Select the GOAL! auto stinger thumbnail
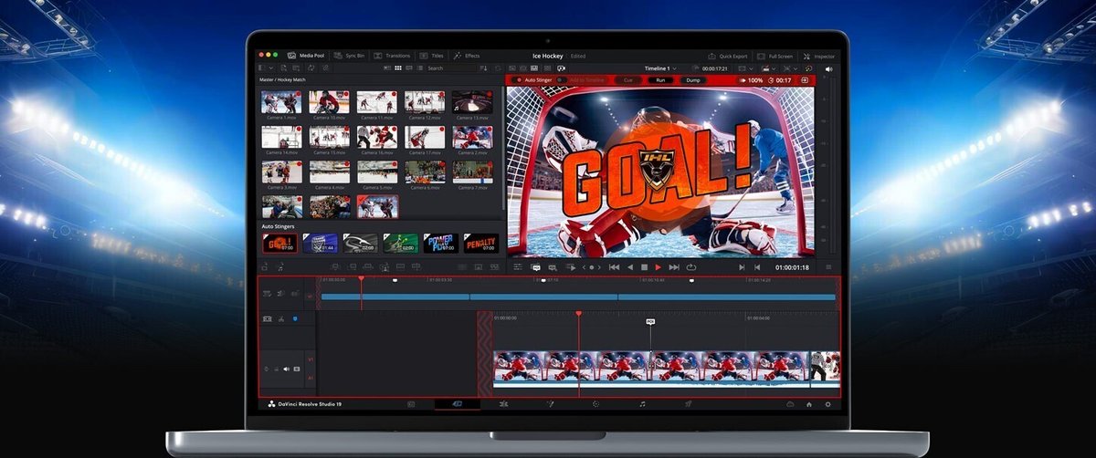The height and width of the screenshot is (458, 1096). (x=279, y=243)
